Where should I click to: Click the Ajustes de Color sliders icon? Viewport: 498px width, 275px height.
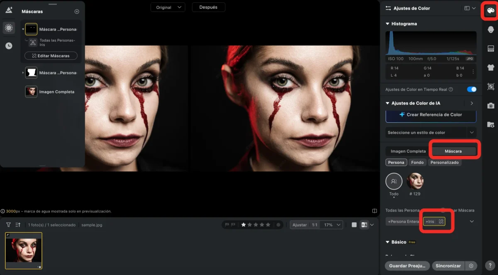(x=388, y=8)
